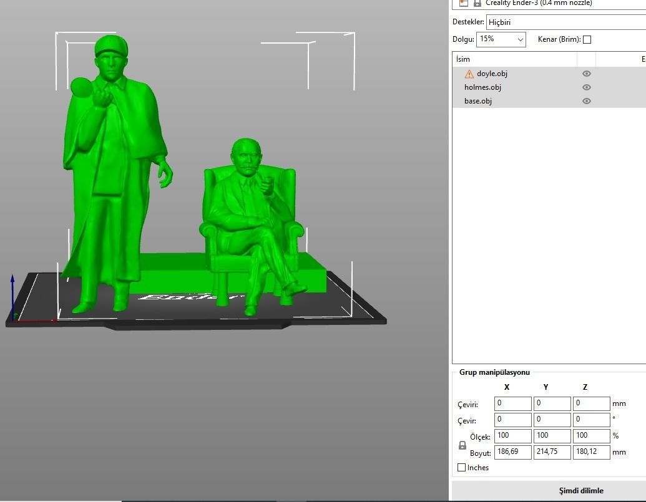Click the Ölçek Y scale field
Image resolution: width=646 pixels, height=502 pixels.
click(x=552, y=436)
